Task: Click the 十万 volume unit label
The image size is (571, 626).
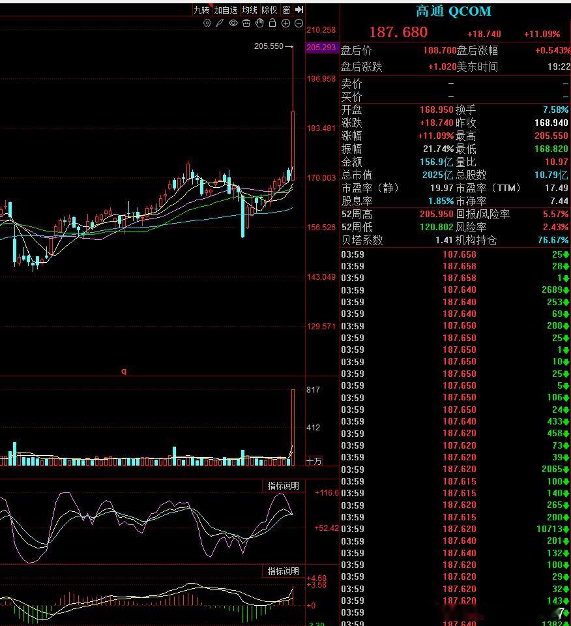Action: click(x=314, y=461)
